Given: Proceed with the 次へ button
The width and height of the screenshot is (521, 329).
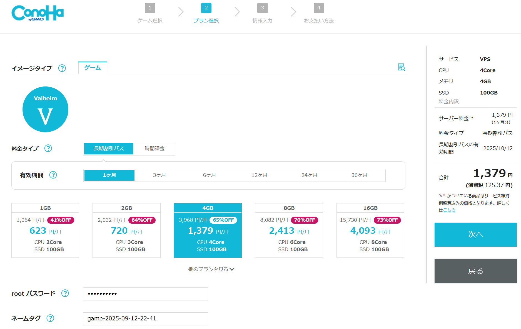Looking at the screenshot, I should click(476, 234).
